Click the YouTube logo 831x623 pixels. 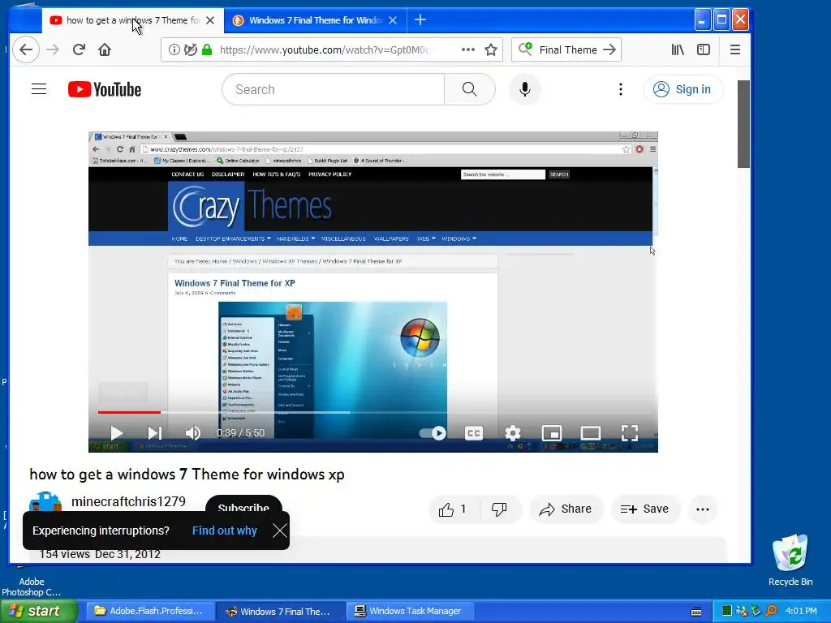pos(105,89)
